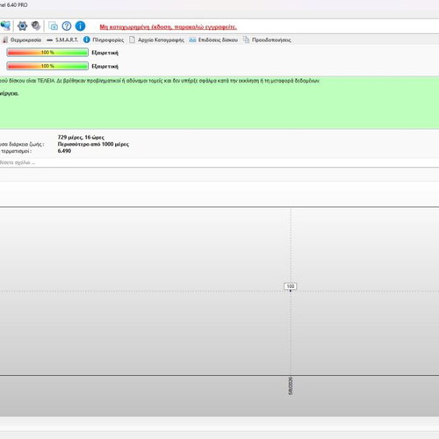The image size is (439, 439).
Task: Open help via question mark icon
Action: pos(67,26)
